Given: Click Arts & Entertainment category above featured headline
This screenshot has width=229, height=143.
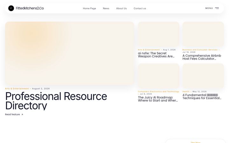Looking at the screenshot, I should (17, 89).
